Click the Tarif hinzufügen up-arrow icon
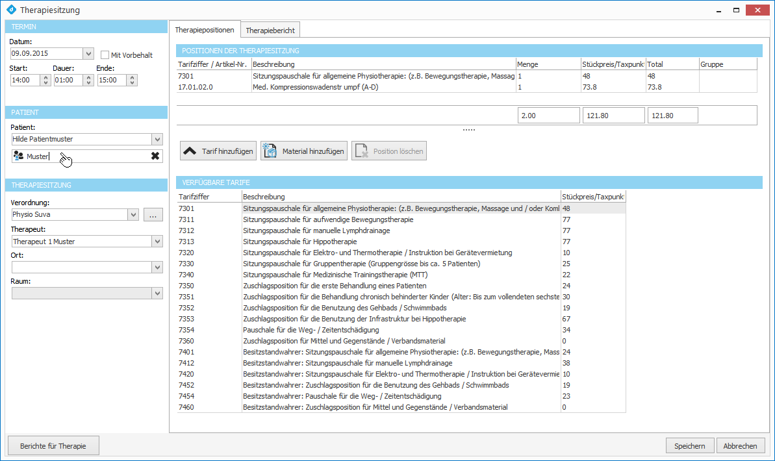This screenshot has width=775, height=461. point(189,151)
